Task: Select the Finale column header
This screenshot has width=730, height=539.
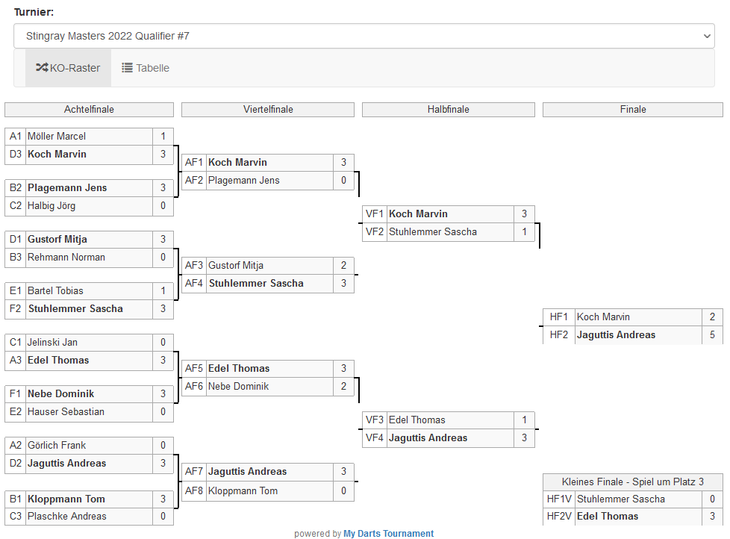Action: click(x=632, y=110)
